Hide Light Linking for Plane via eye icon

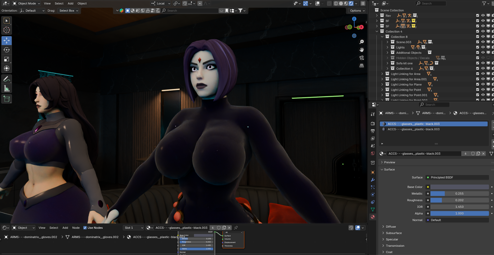coord(483,84)
